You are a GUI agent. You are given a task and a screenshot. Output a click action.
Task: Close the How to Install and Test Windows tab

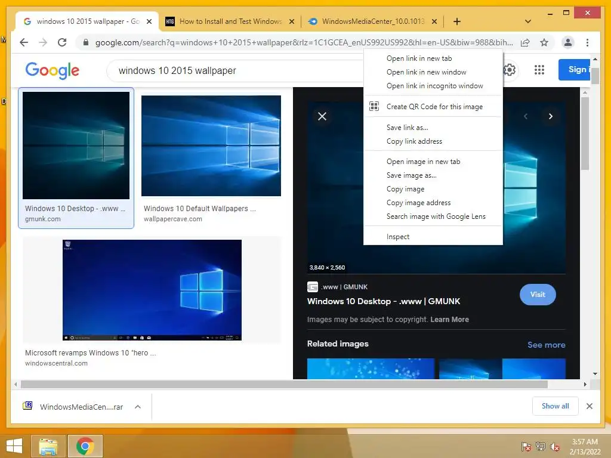[x=291, y=21]
